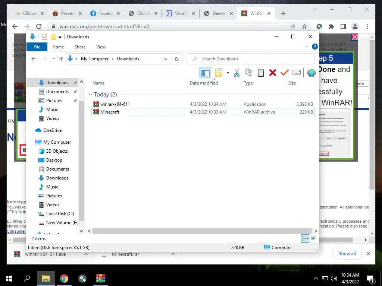Switch to details view icon
The height and width of the screenshot is (286, 382).
305,238
